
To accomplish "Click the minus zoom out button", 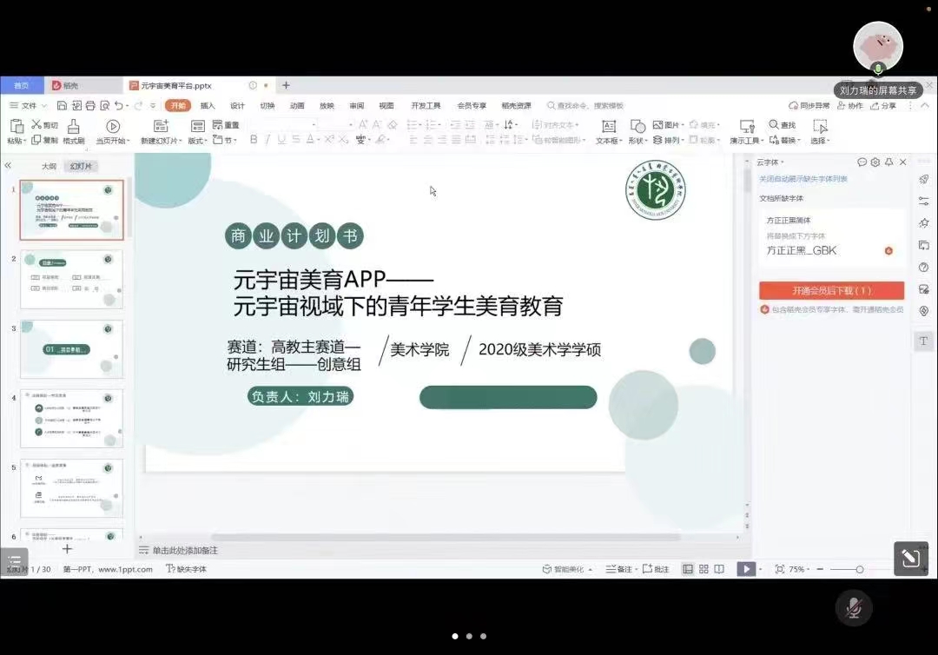I will point(820,569).
